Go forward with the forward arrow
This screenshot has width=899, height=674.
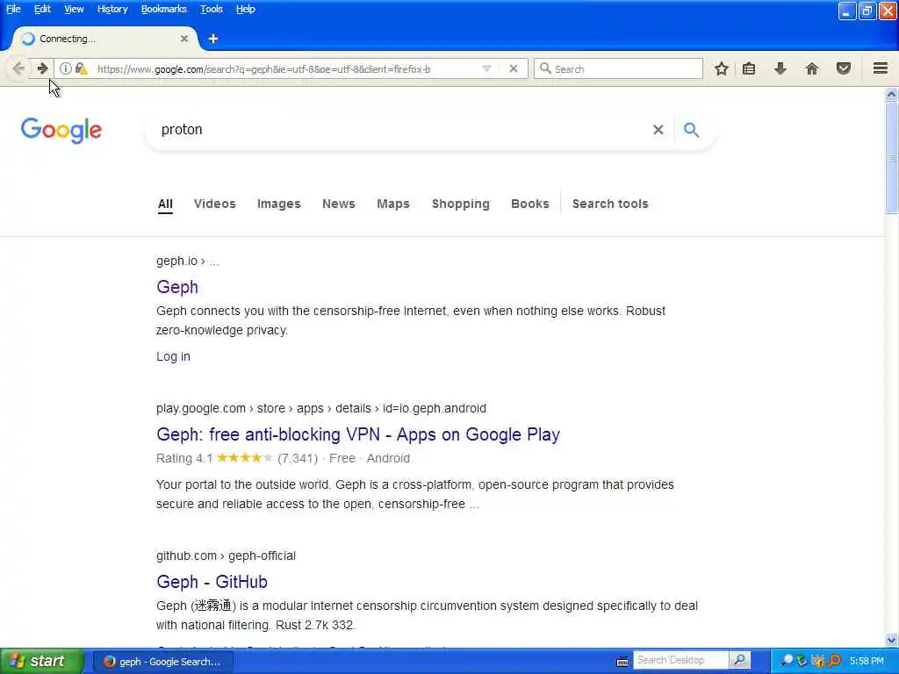tap(42, 68)
